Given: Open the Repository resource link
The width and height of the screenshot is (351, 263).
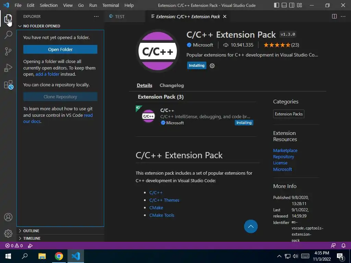Looking at the screenshot, I should 283,157.
